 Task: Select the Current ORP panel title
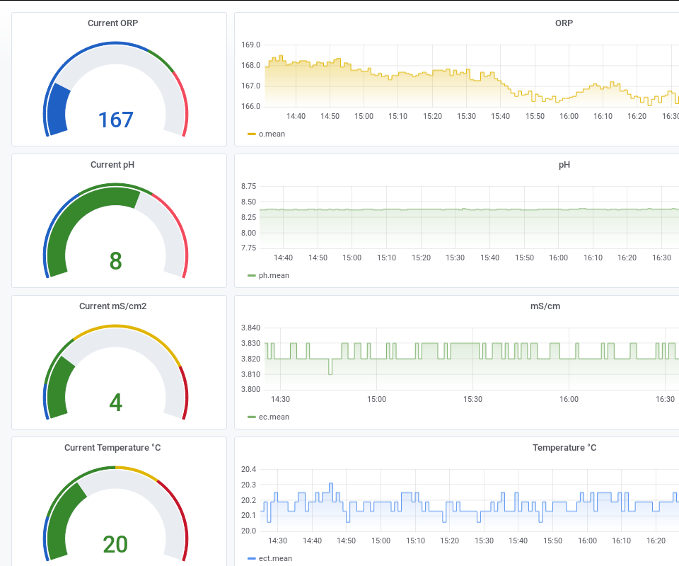click(112, 23)
